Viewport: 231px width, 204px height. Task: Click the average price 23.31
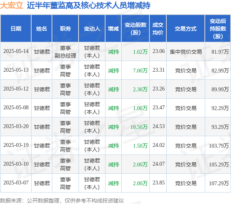pyautogui.click(x=159, y=70)
